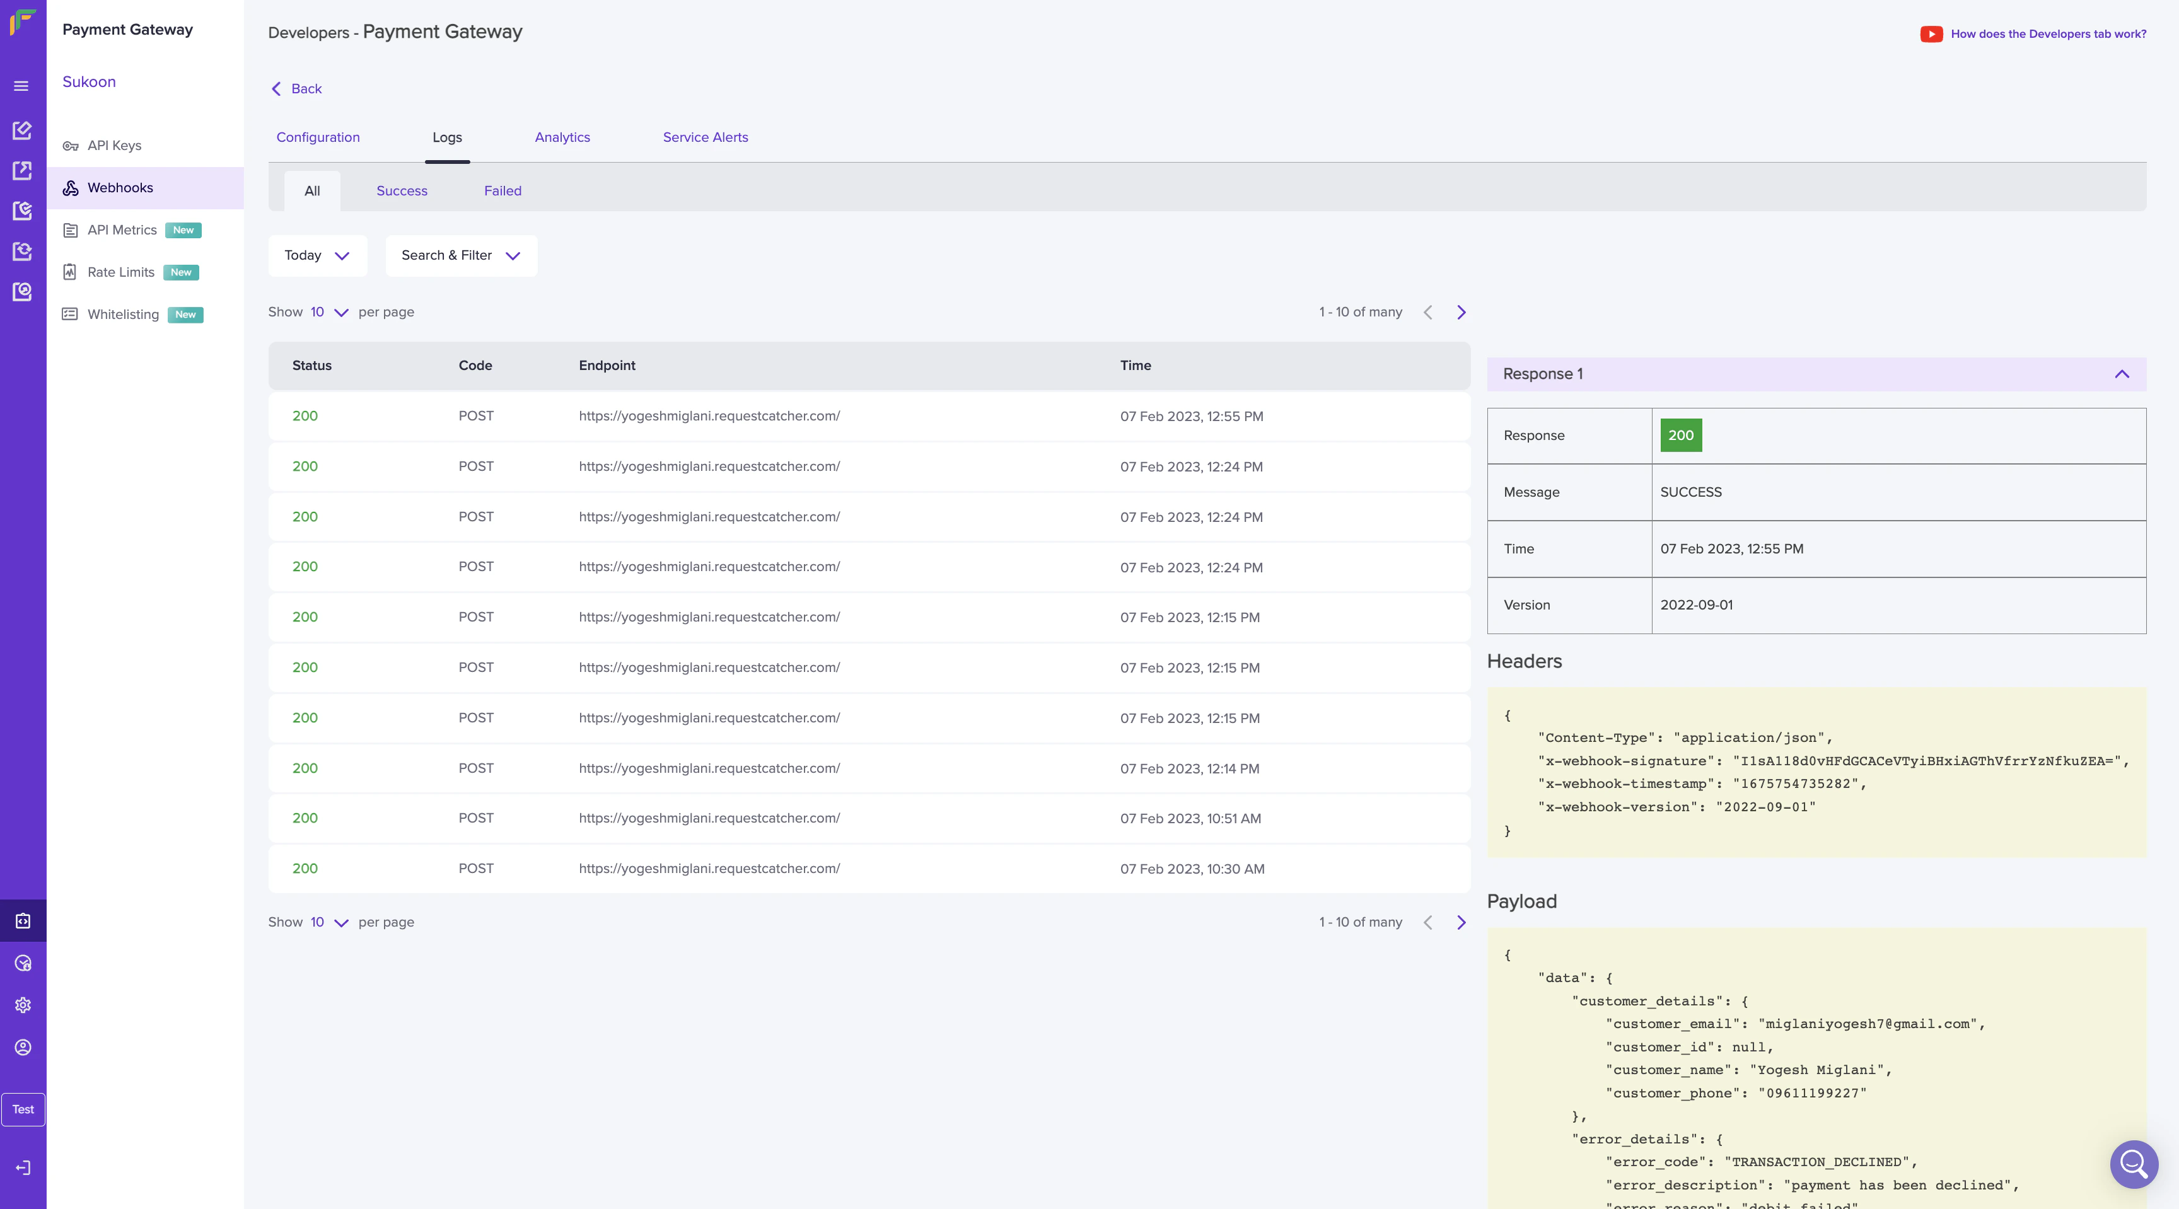Viewport: 2179px width, 1209px height.
Task: Click the Back link
Action: coord(297,89)
